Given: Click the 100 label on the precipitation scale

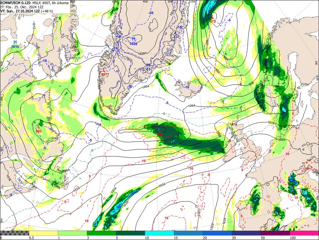Looking at the screenshot, I should point(293,238).
